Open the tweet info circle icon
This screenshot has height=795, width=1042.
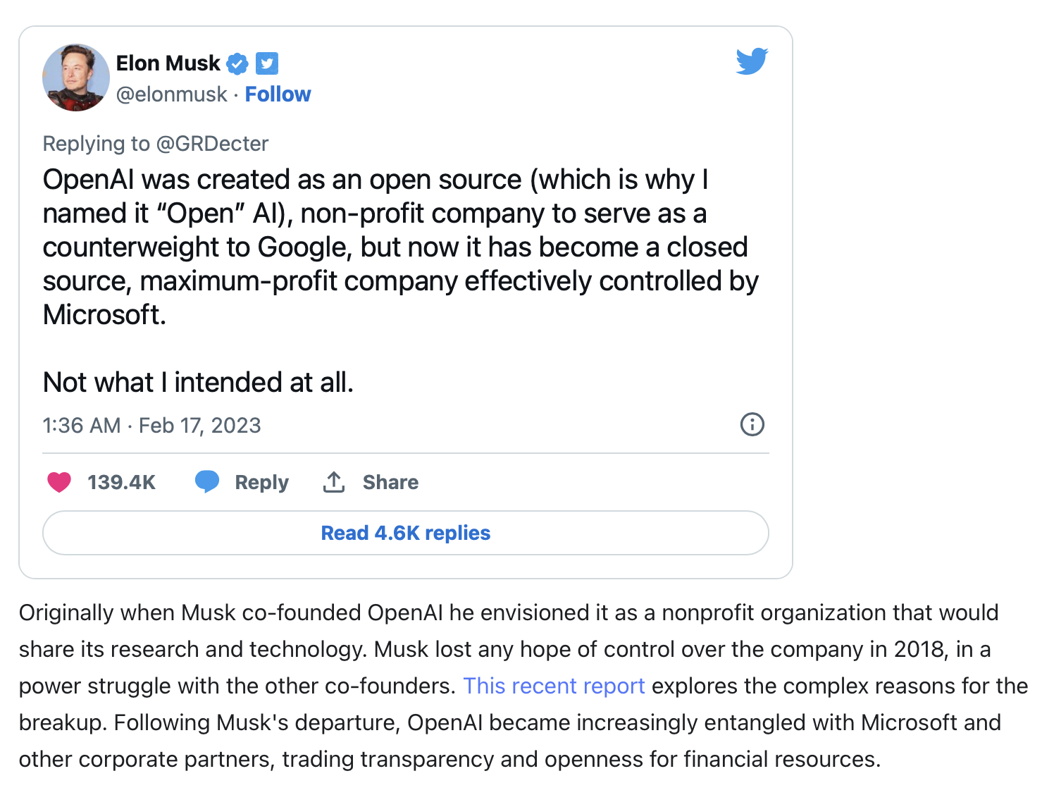point(752,424)
